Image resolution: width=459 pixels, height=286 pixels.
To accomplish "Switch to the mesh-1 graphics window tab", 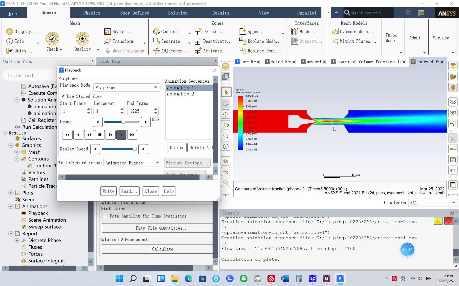I will tap(314, 62).
